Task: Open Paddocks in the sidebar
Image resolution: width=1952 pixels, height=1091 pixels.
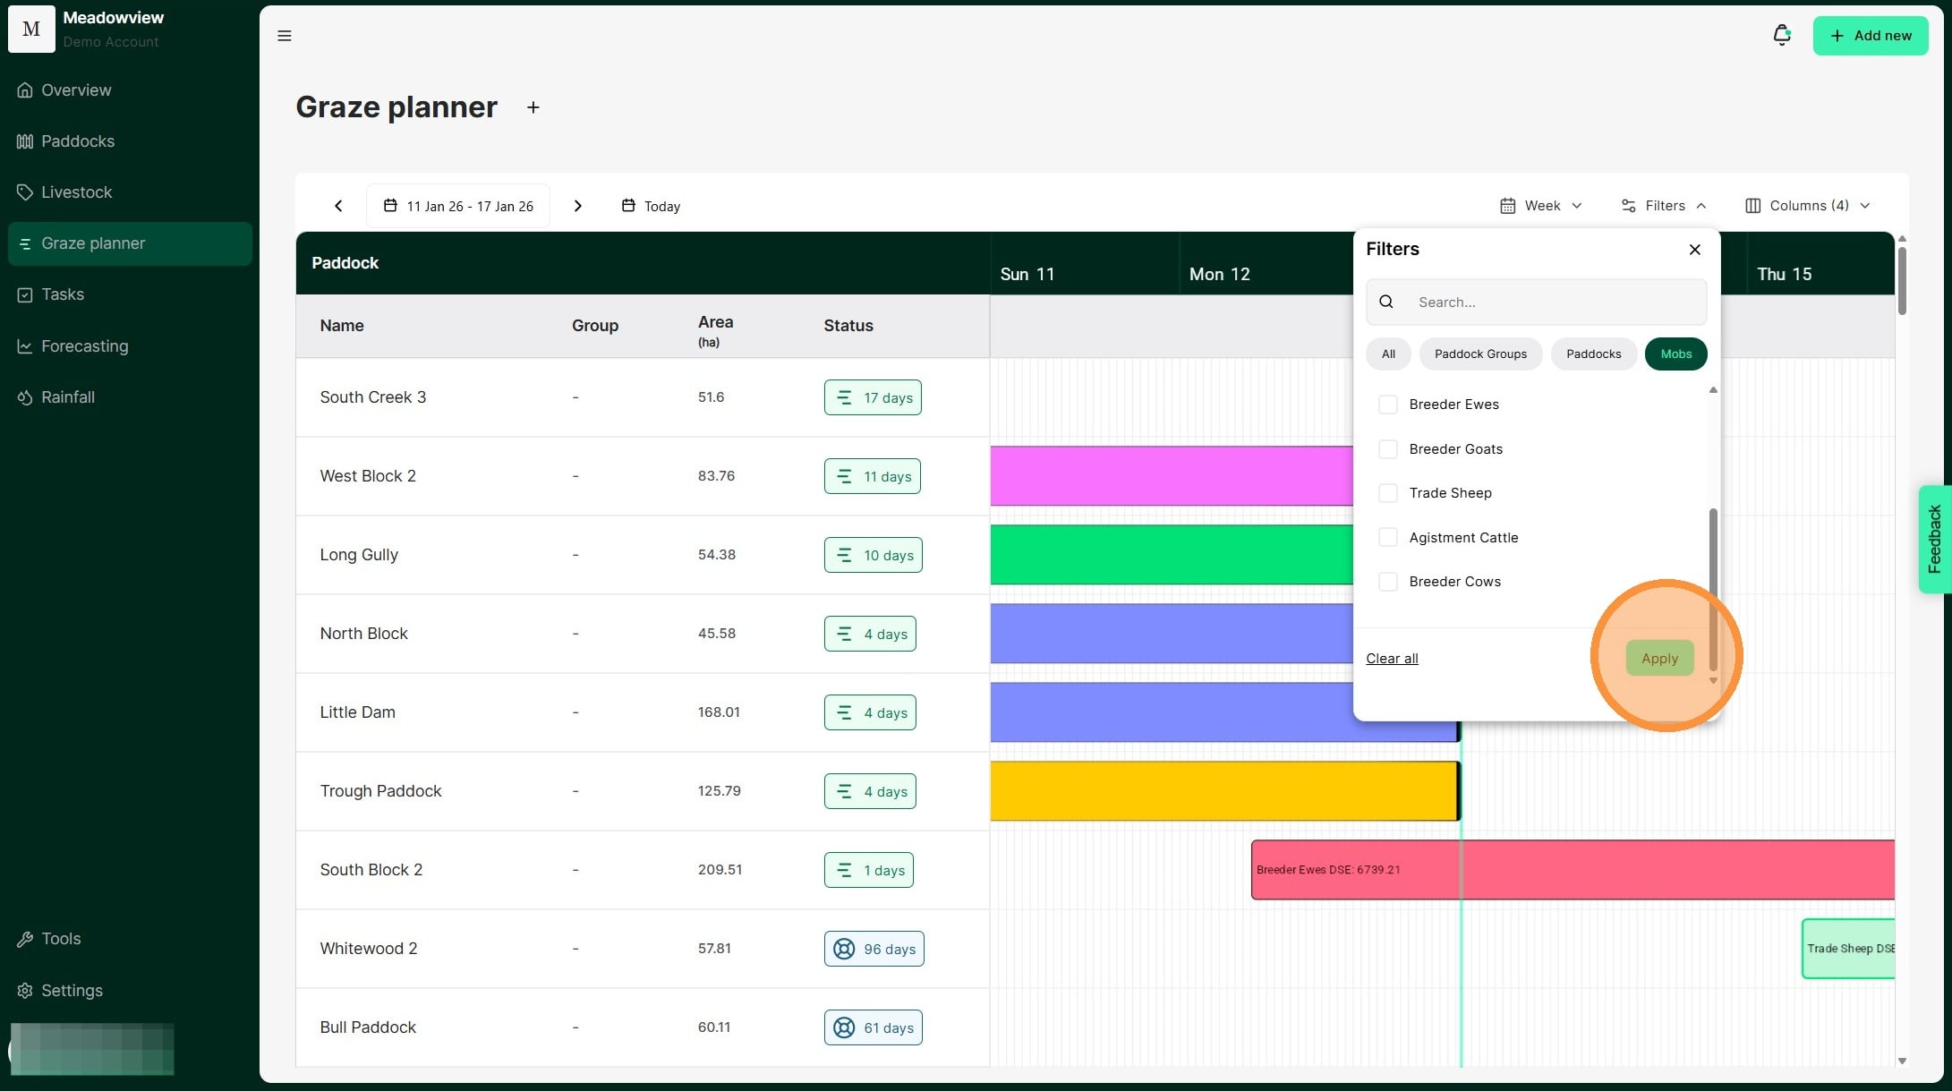Action: (77, 141)
